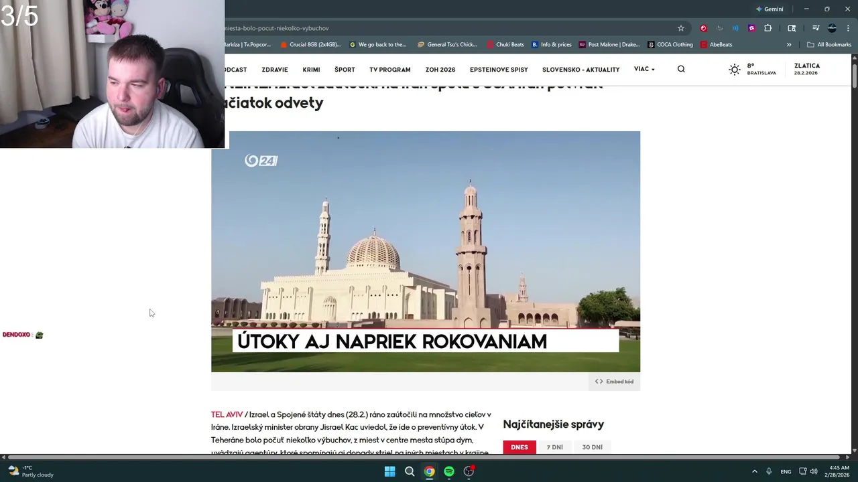
Task: Open the media controls playlist icon
Action: [x=816, y=28]
